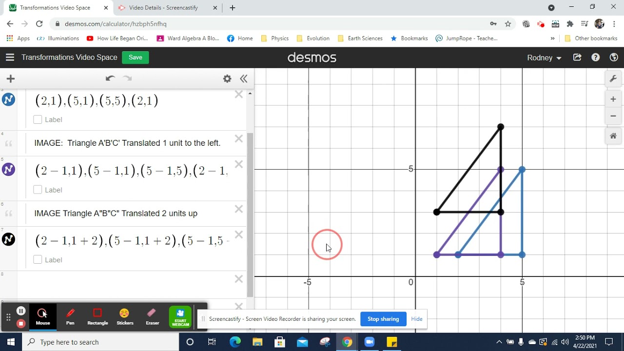Open the Rodney account dropdown

[x=544, y=58]
